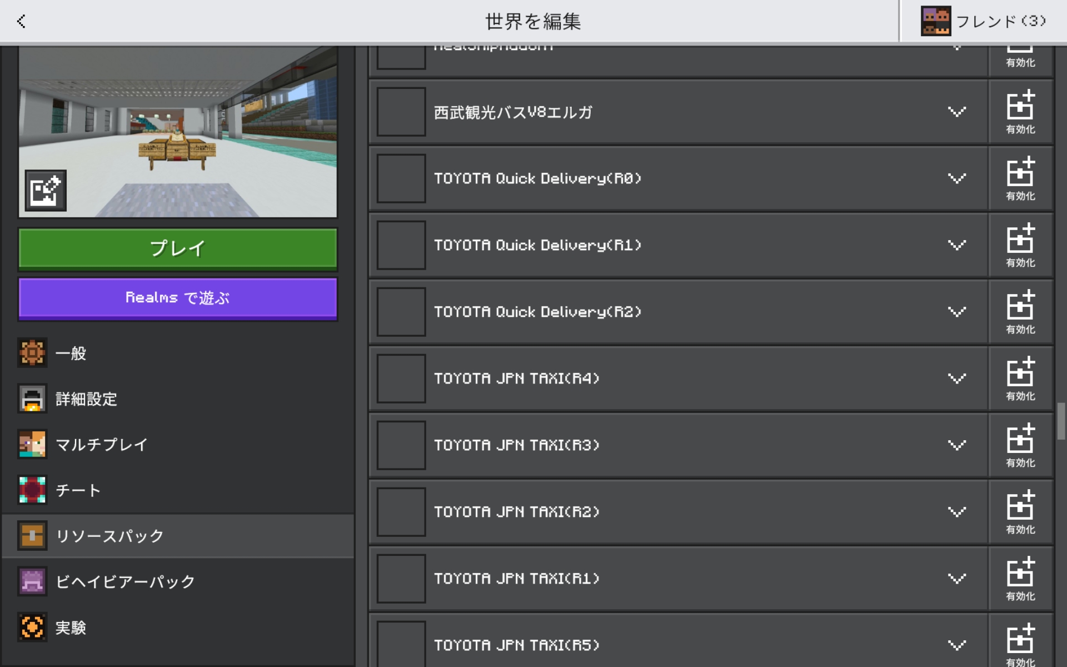Select TOYOTA Quick Delivery(R1) pack thumbnail box
This screenshot has width=1067, height=667.
[x=401, y=245]
